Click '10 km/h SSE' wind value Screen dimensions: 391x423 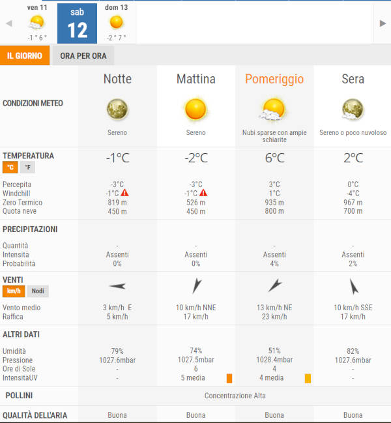(x=353, y=308)
